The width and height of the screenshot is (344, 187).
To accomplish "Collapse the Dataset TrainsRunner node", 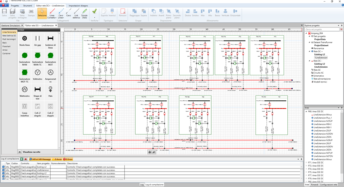I will [310, 42].
